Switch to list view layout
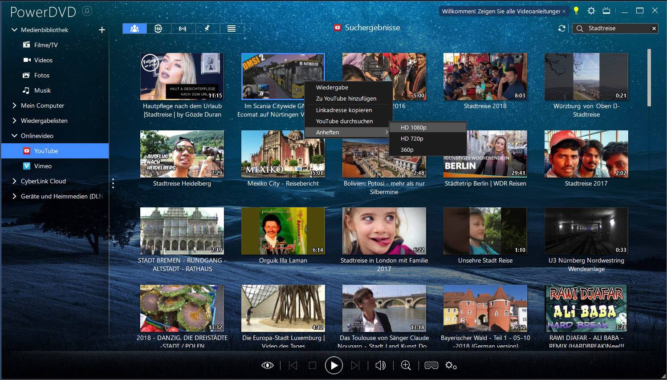The height and width of the screenshot is (380, 667). pyautogui.click(x=232, y=28)
